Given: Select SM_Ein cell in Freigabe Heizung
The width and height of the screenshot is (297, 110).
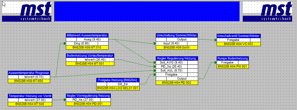Looking at the screenshot, I should click(x=123, y=84).
